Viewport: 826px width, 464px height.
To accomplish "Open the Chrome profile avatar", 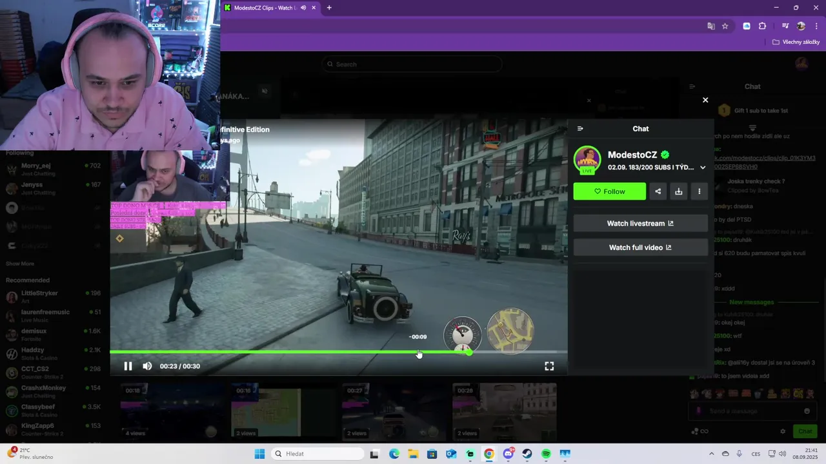I will [x=801, y=26].
